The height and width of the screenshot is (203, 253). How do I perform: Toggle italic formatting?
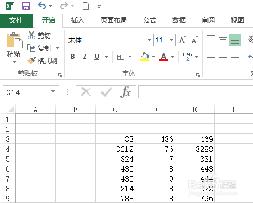[85, 57]
